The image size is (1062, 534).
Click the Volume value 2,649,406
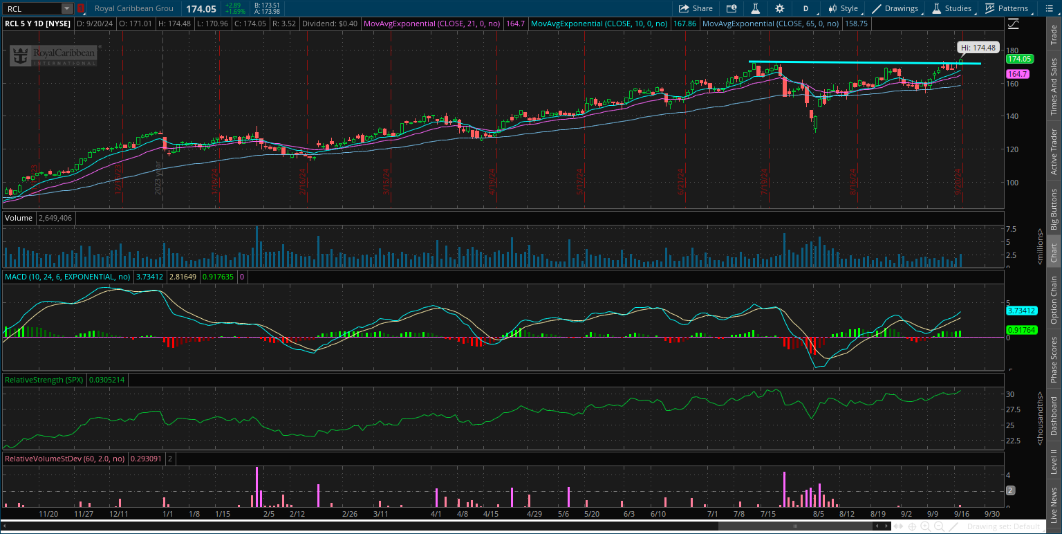(55, 218)
